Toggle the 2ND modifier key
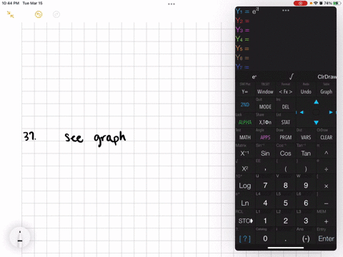343x257 pixels. click(245, 105)
